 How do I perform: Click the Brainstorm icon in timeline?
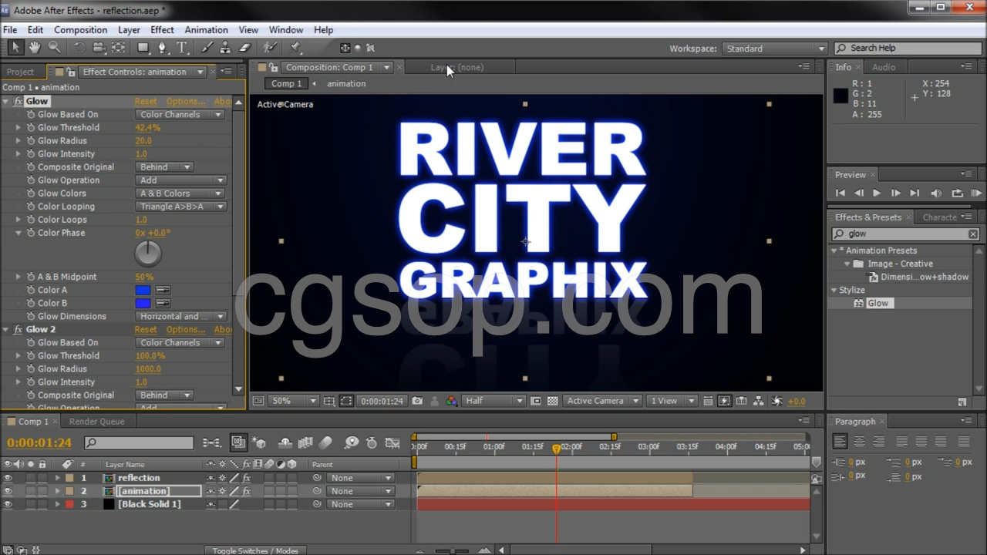pos(352,442)
